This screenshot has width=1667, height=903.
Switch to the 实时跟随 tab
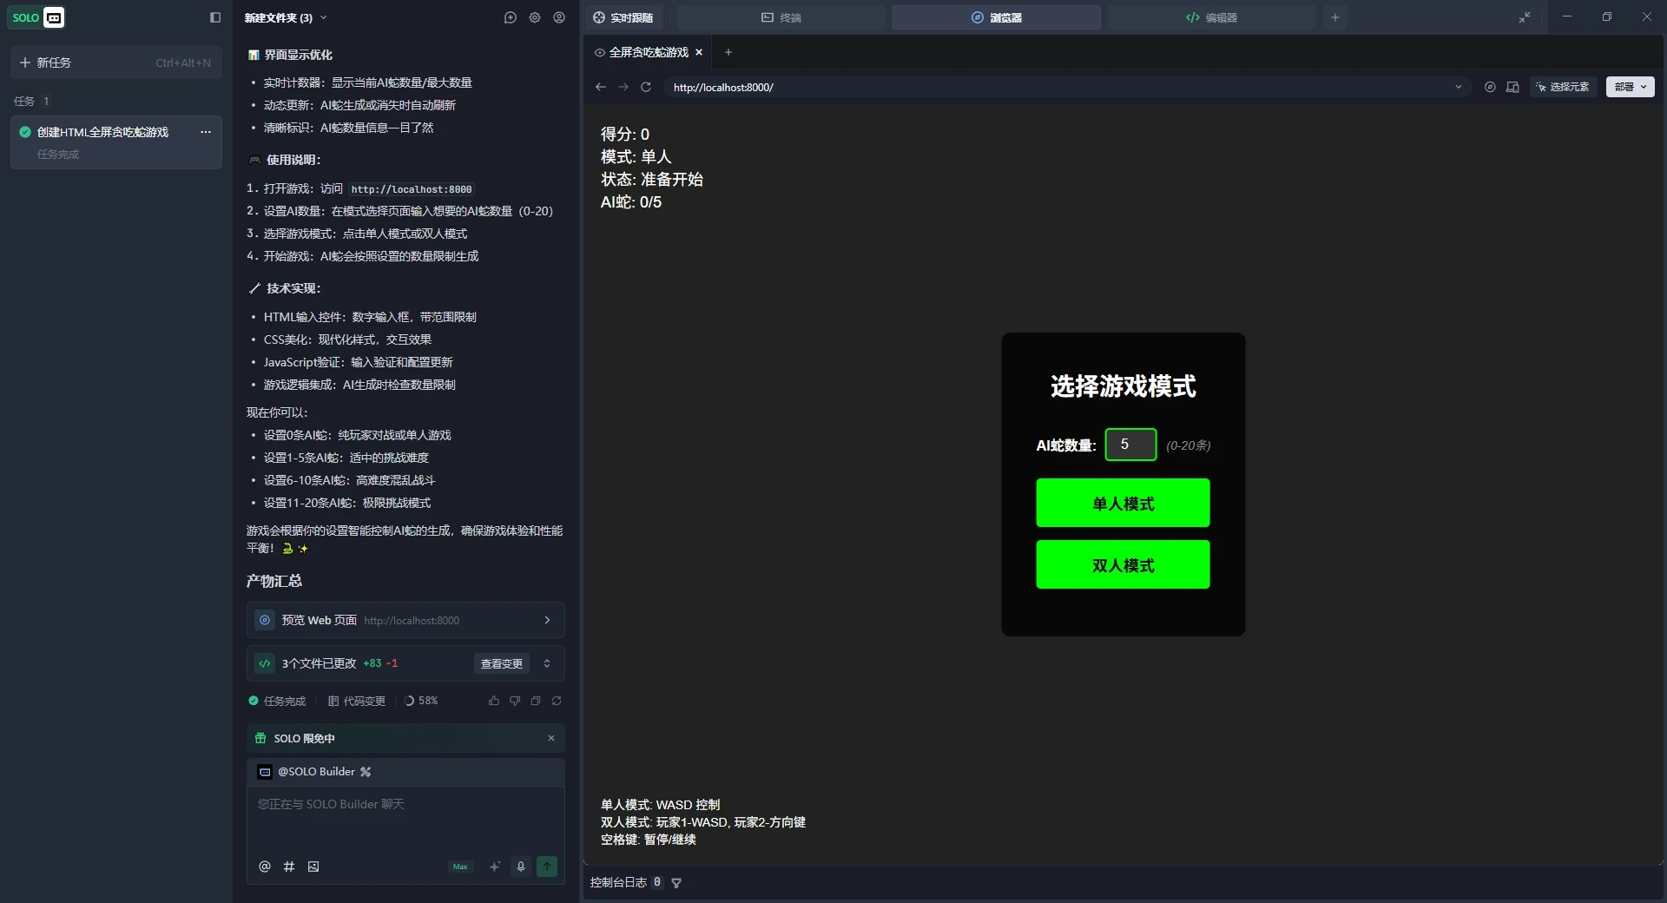coord(623,17)
